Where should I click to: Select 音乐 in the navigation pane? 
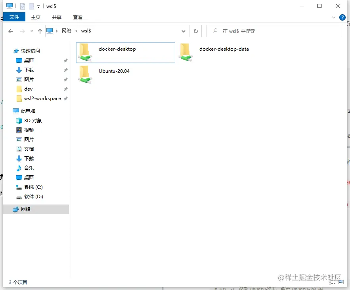pos(29,168)
